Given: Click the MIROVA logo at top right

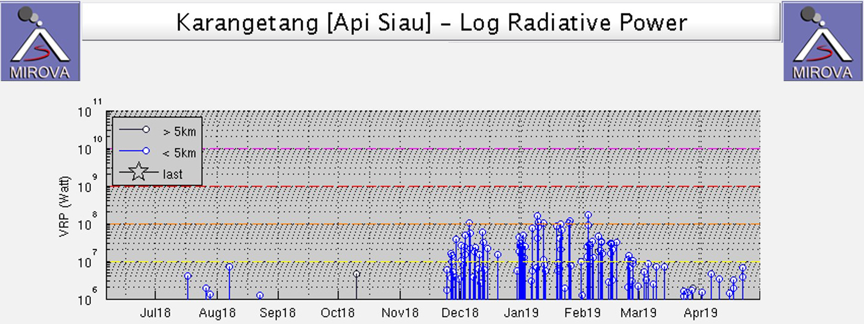Looking at the screenshot, I should pyautogui.click(x=823, y=41).
